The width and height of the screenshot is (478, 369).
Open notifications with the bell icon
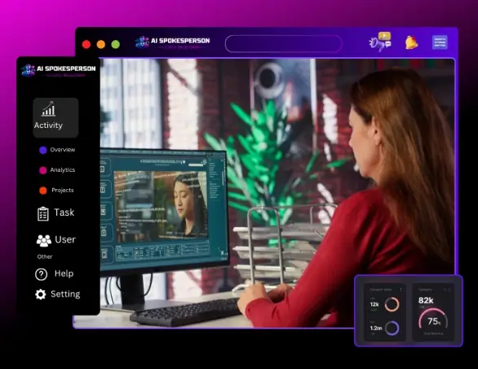[x=412, y=42]
